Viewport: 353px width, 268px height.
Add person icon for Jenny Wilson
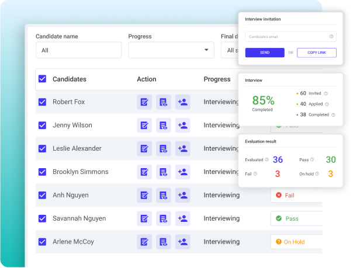tap(182, 125)
